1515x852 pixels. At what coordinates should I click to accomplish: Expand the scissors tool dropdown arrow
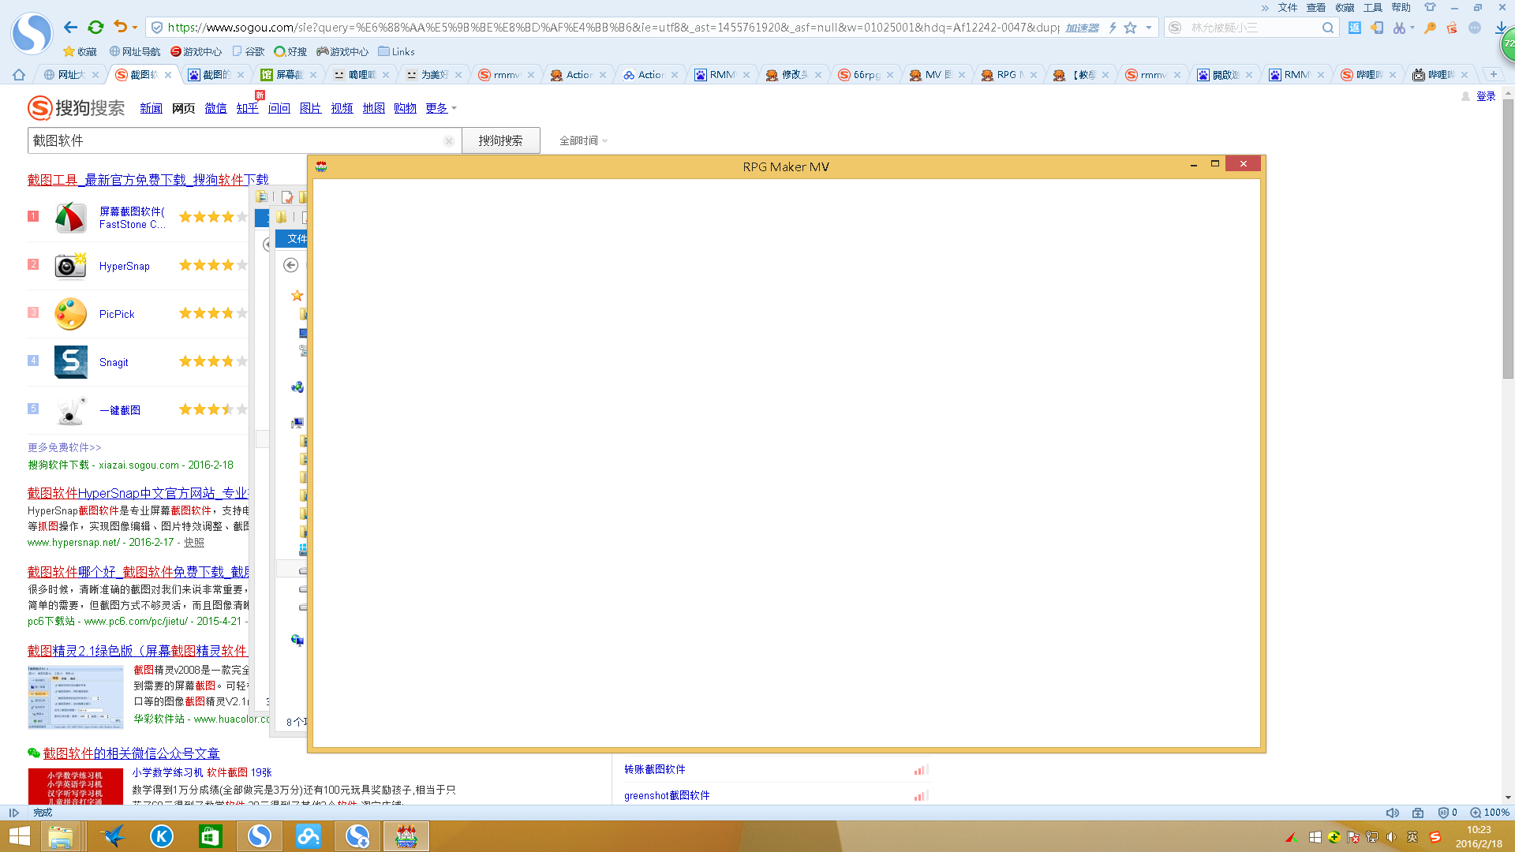1412,28
